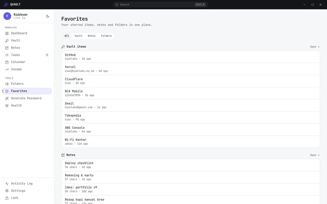Select the All filter tab
This screenshot has height=204, width=327.
[x=67, y=36]
